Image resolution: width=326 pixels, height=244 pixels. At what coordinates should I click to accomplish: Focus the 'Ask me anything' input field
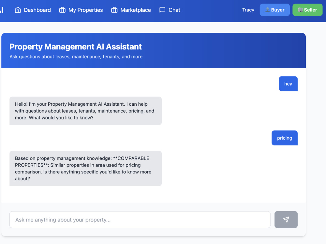(140, 220)
